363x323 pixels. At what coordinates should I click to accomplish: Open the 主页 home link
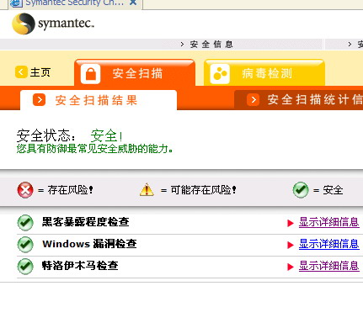40,72
